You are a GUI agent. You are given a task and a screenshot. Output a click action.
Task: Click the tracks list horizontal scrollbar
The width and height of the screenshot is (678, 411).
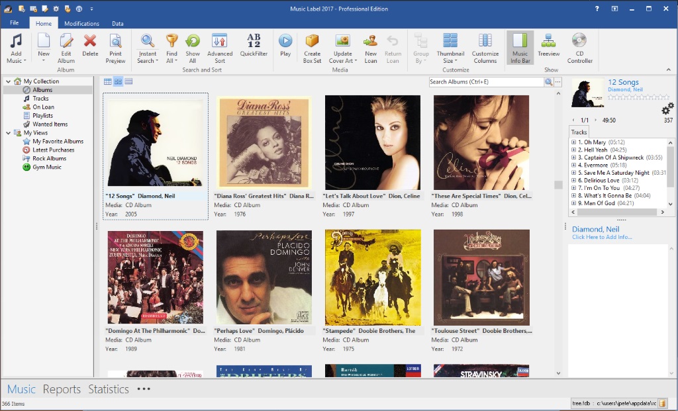pyautogui.click(x=618, y=212)
